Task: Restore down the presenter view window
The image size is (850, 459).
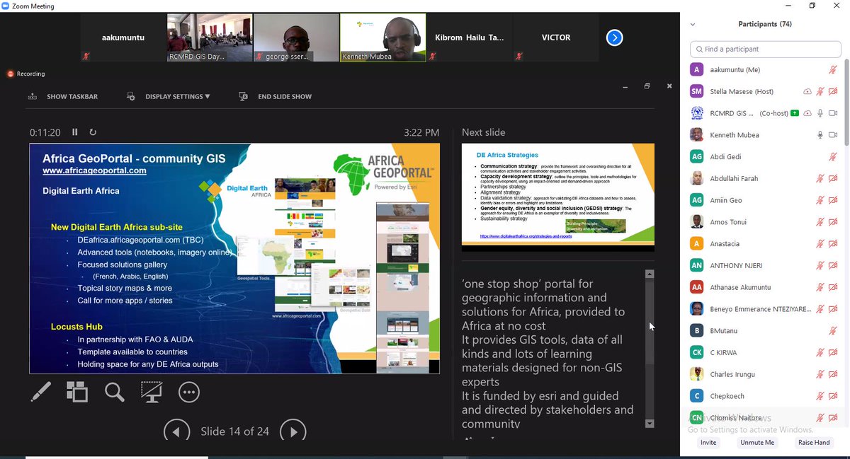Action: coord(647,86)
